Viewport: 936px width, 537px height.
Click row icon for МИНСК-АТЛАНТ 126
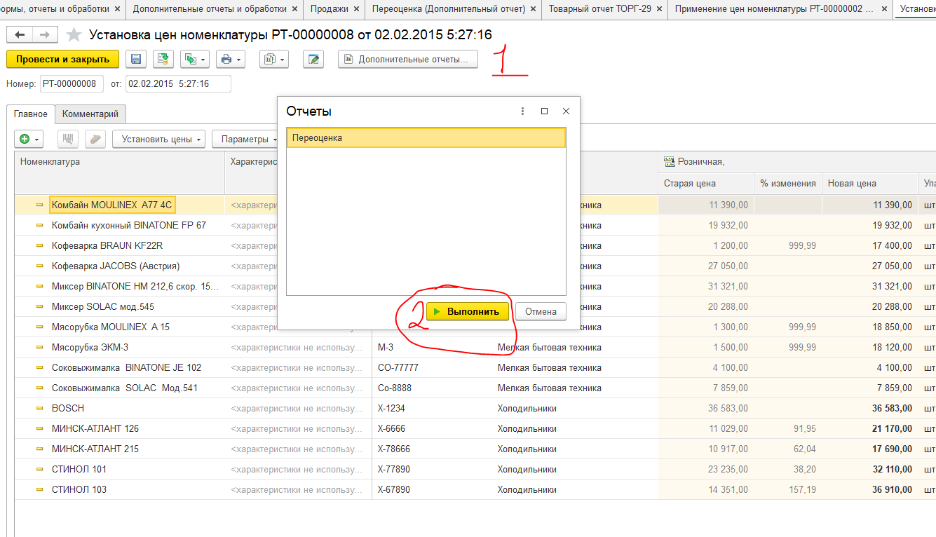point(40,428)
